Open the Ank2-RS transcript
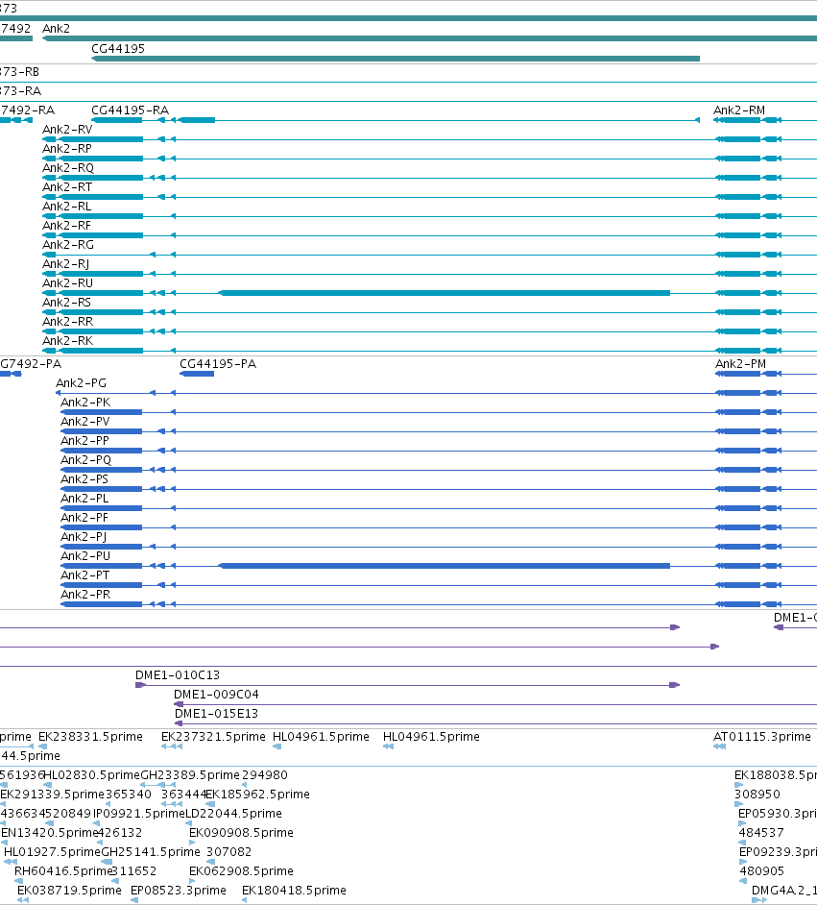 pos(67,302)
